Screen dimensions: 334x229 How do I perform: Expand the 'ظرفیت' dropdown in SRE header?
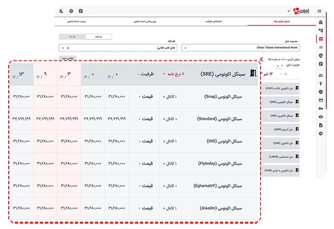tap(145, 74)
